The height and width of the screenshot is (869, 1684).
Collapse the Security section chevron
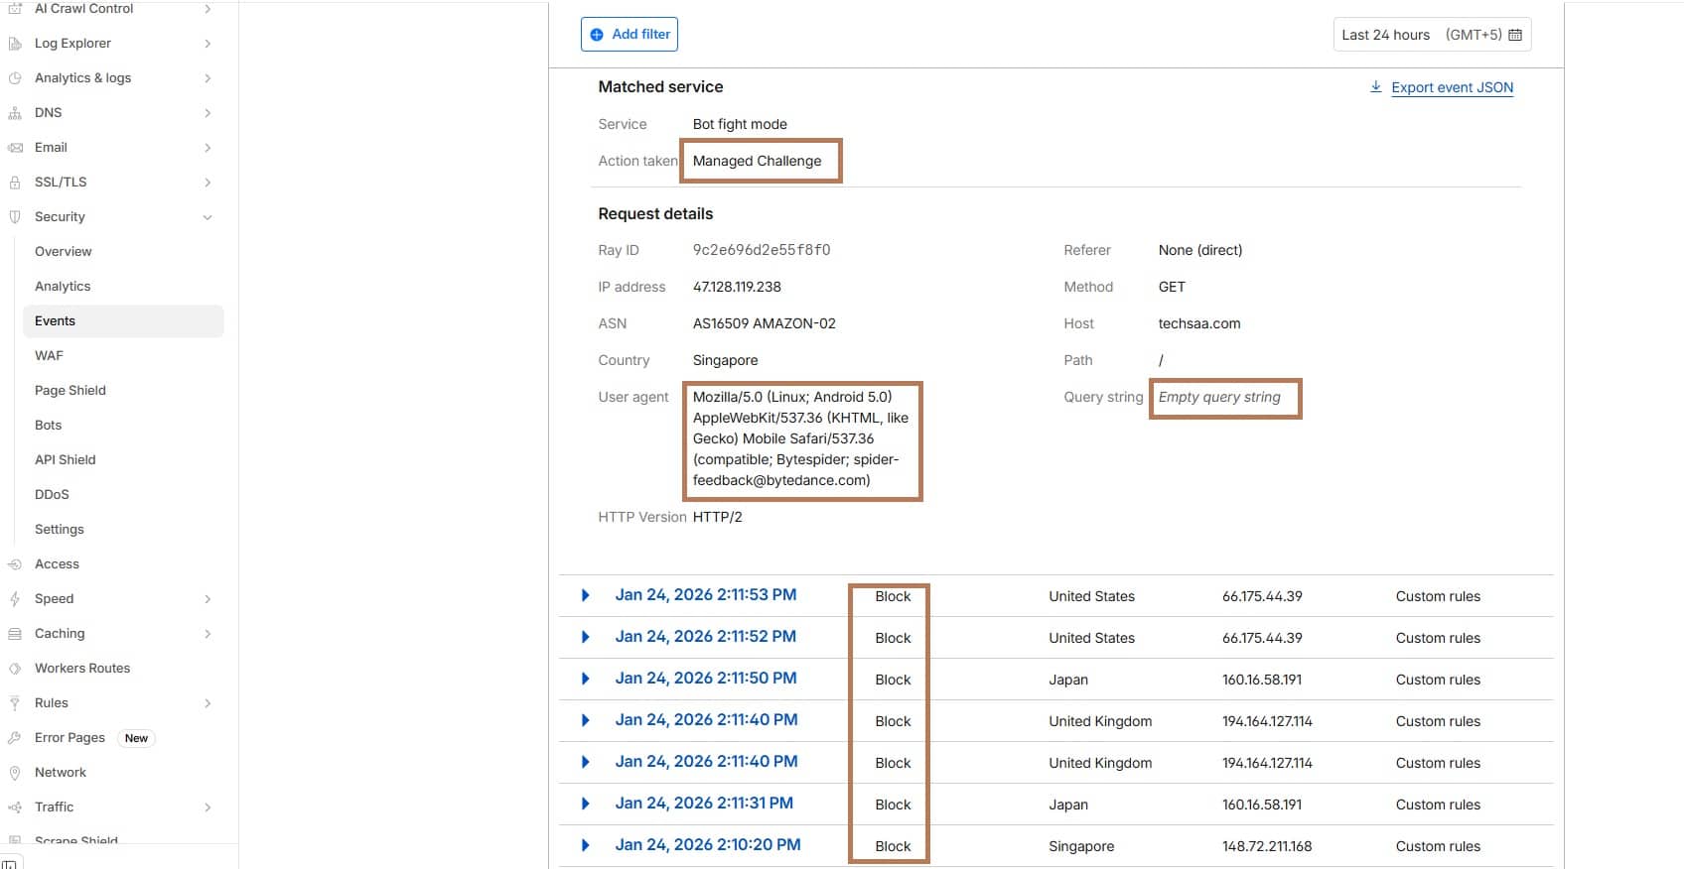[208, 217]
